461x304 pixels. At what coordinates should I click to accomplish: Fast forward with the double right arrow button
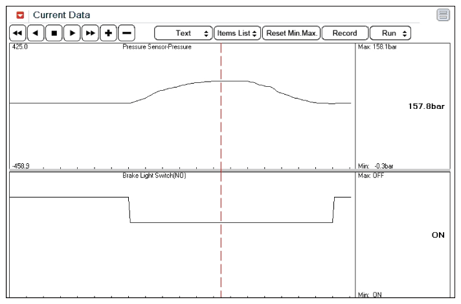[x=90, y=33]
